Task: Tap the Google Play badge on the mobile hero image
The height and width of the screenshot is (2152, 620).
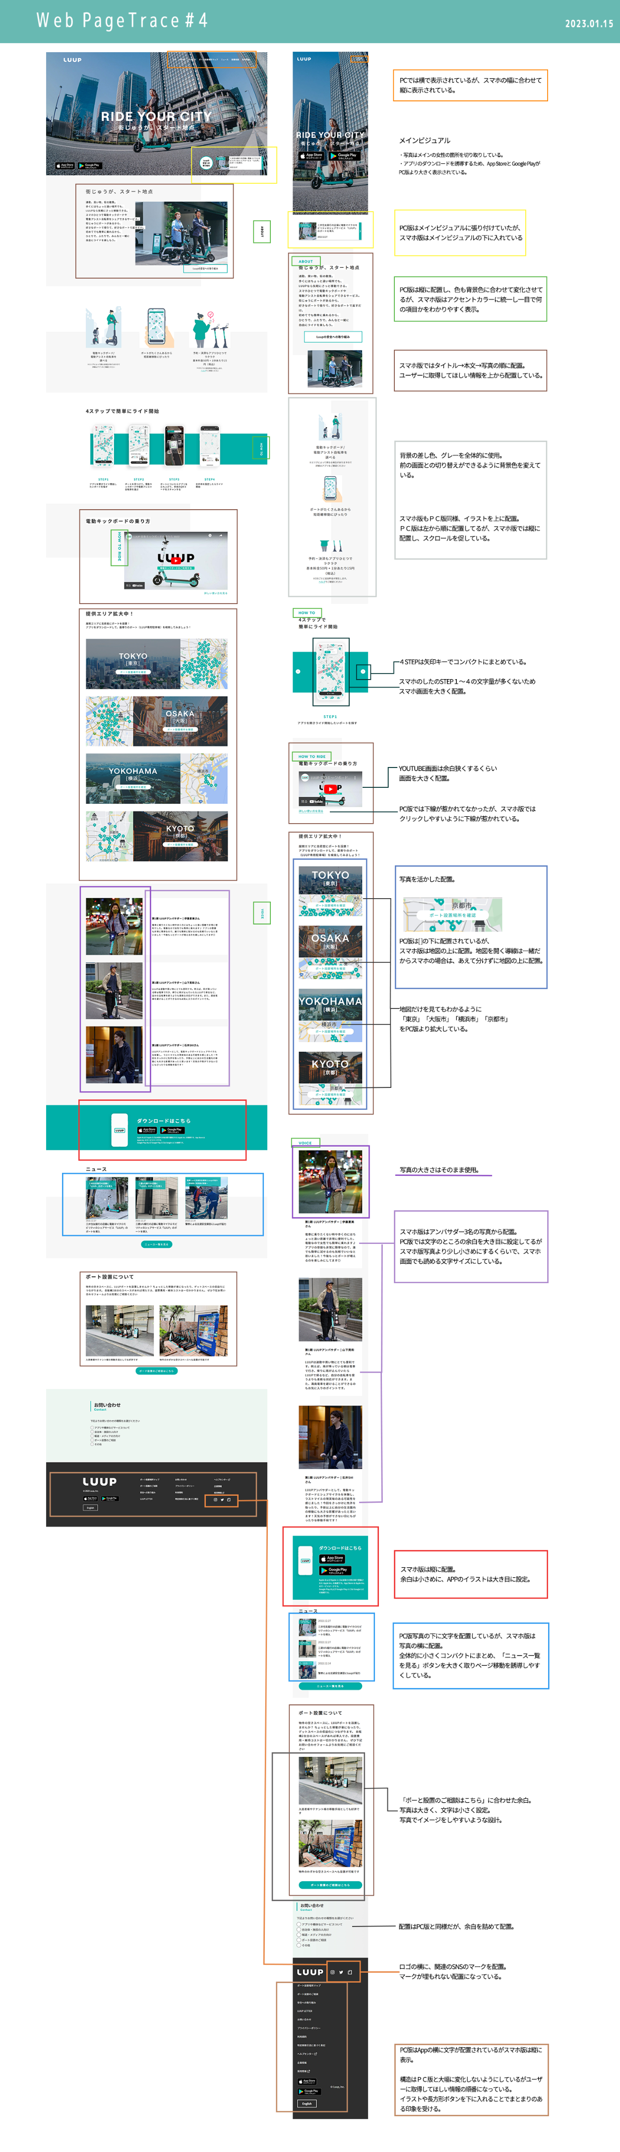Action: click(345, 156)
